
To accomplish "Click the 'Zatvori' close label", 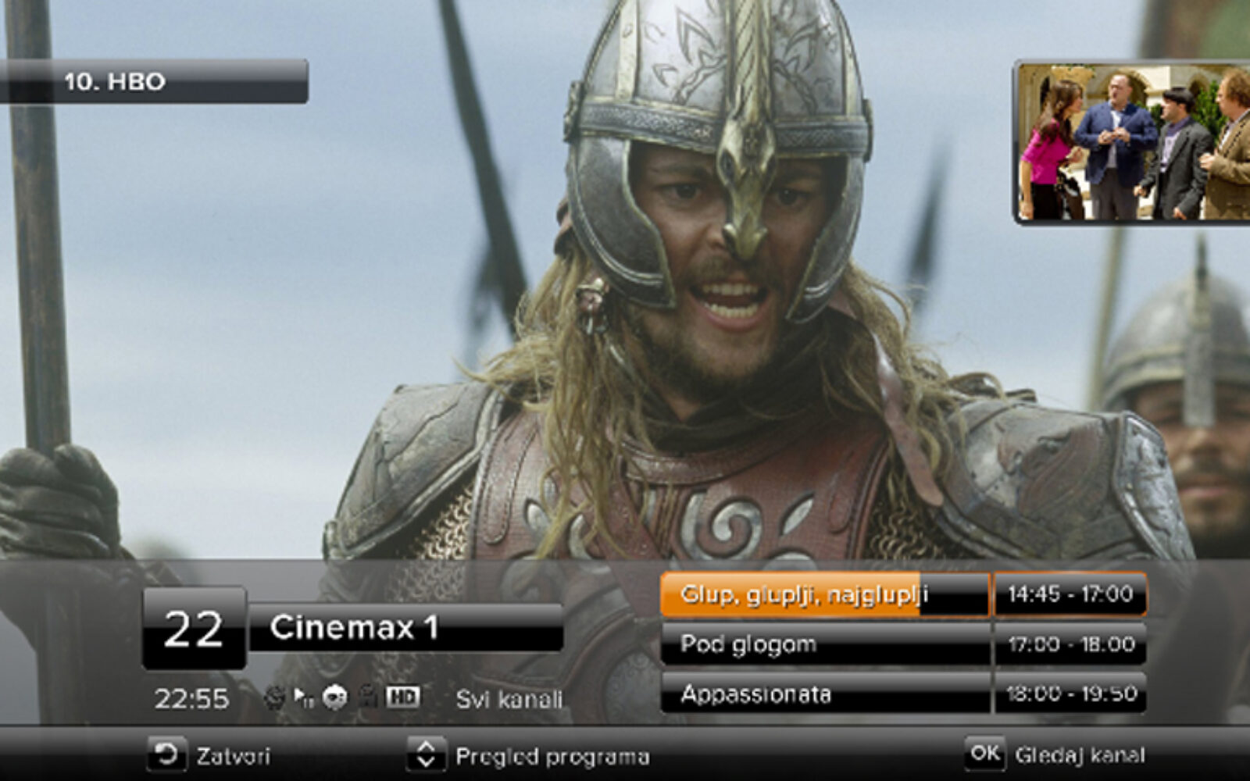I will coord(233,756).
